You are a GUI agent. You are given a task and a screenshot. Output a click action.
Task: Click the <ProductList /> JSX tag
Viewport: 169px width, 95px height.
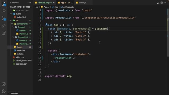coord(65,58)
